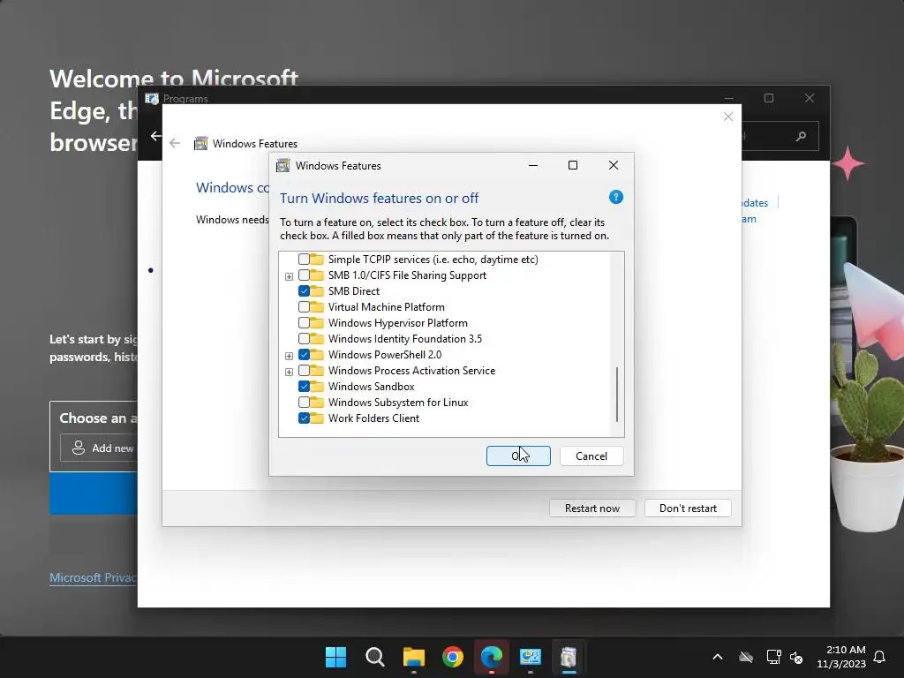Click Cancel in Windows Features dialog
The height and width of the screenshot is (678, 904).
[591, 456]
